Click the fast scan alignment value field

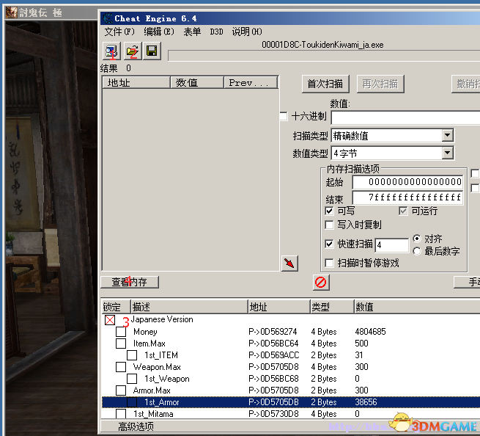(x=392, y=245)
